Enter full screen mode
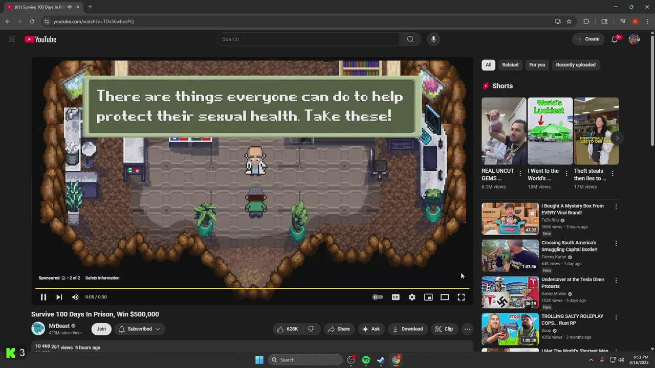This screenshot has height=368, width=655. pyautogui.click(x=461, y=297)
